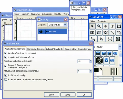Viewport: 123px width, 99px height.
Task: Click the Dia icon in the diagram tree window title bar
Action: [x=72, y=3]
